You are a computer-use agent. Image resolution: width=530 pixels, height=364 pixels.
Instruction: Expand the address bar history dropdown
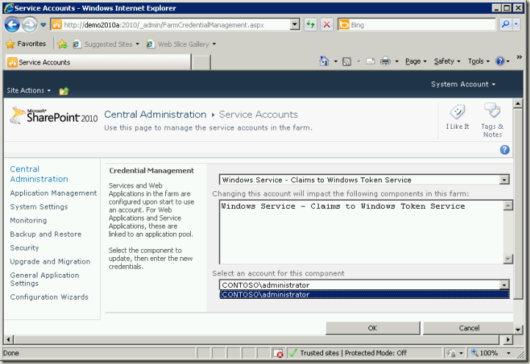295,25
